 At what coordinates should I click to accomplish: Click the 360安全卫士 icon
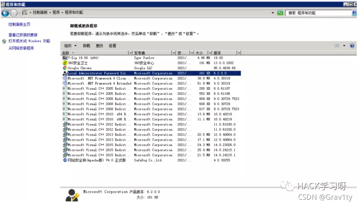pos(65,63)
